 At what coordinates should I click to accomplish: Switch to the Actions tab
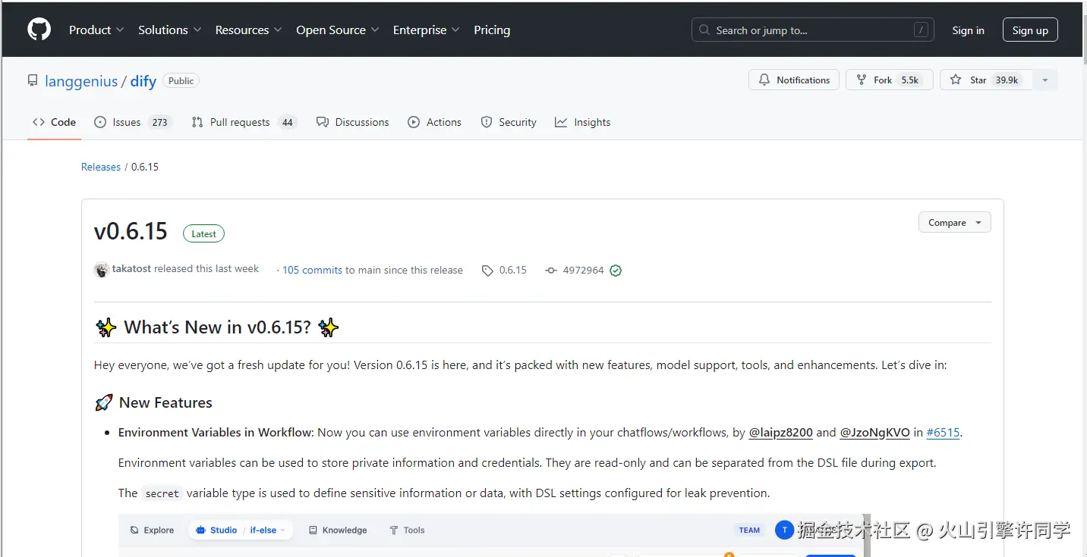pyautogui.click(x=434, y=122)
